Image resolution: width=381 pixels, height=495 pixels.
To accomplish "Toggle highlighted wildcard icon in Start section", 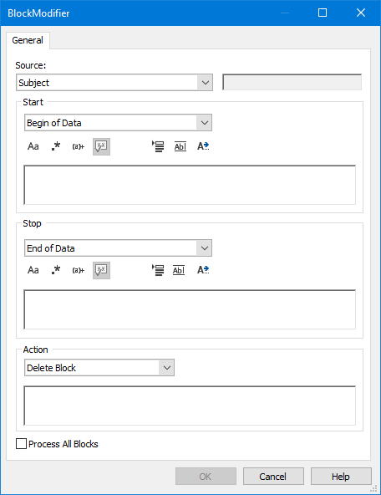I will click(x=101, y=146).
